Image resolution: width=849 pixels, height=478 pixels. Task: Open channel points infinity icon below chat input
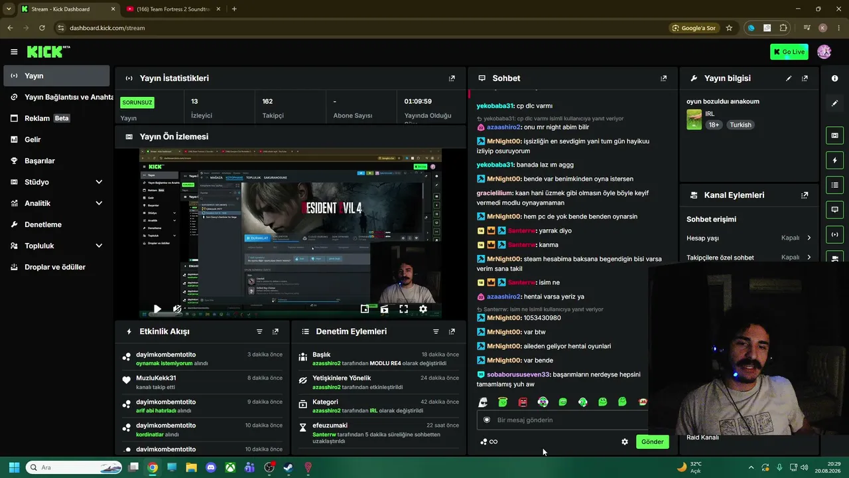489,441
